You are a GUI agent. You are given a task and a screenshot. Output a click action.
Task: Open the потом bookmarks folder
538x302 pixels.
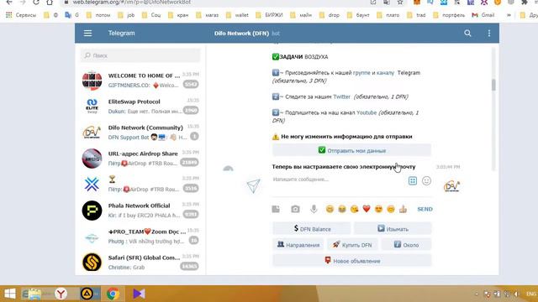tap(98, 15)
